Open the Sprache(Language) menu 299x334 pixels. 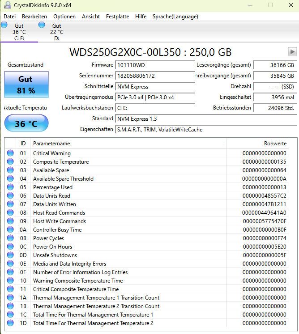(x=175, y=17)
